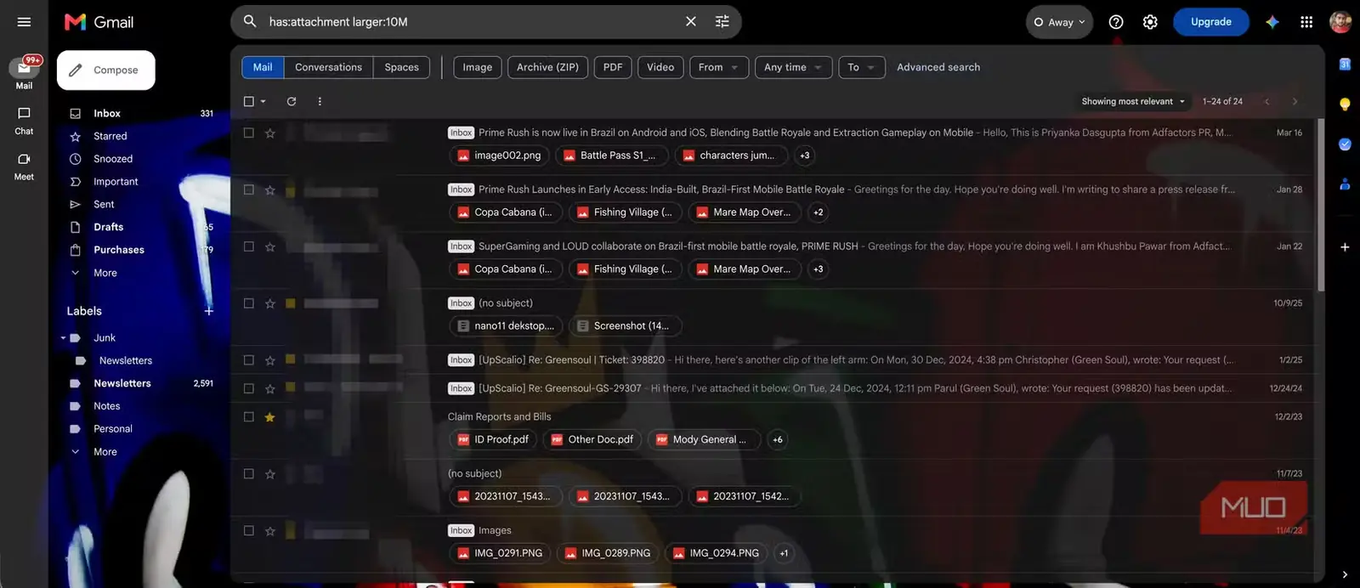1360x588 pixels.
Task: Open the To filter dropdown
Action: click(862, 67)
